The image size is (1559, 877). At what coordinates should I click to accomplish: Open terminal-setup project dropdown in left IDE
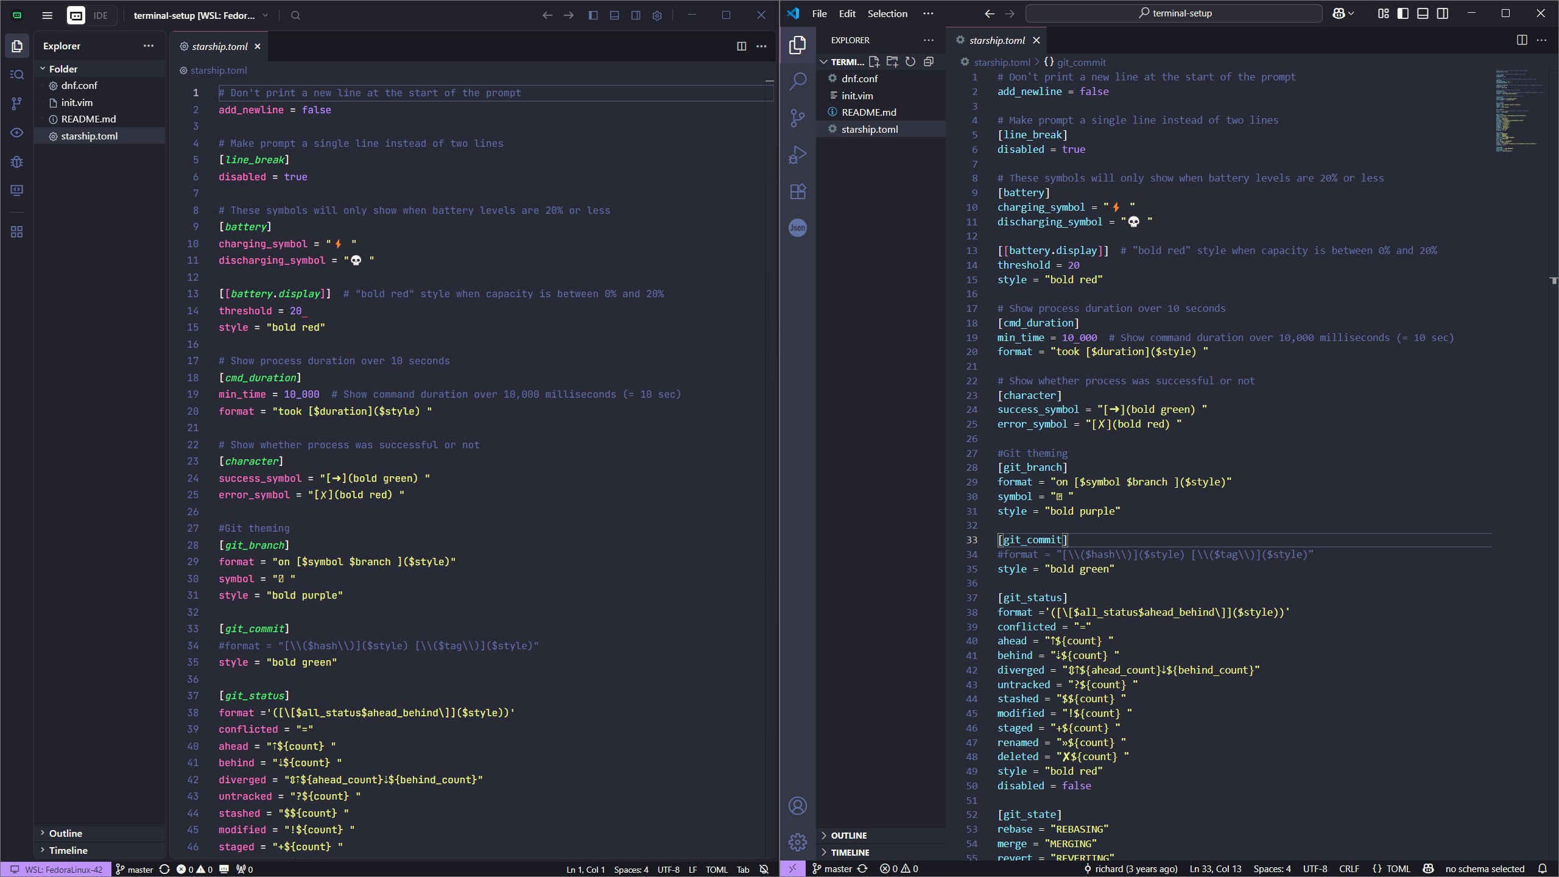pyautogui.click(x=201, y=15)
